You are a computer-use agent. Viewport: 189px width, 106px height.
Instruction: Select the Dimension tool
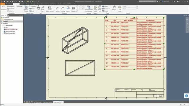pos(4,8)
